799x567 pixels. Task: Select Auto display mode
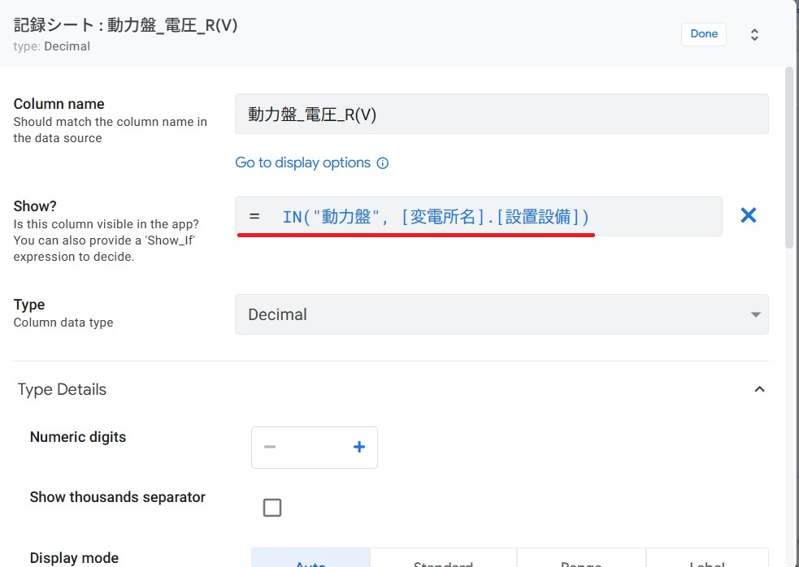tap(310, 561)
